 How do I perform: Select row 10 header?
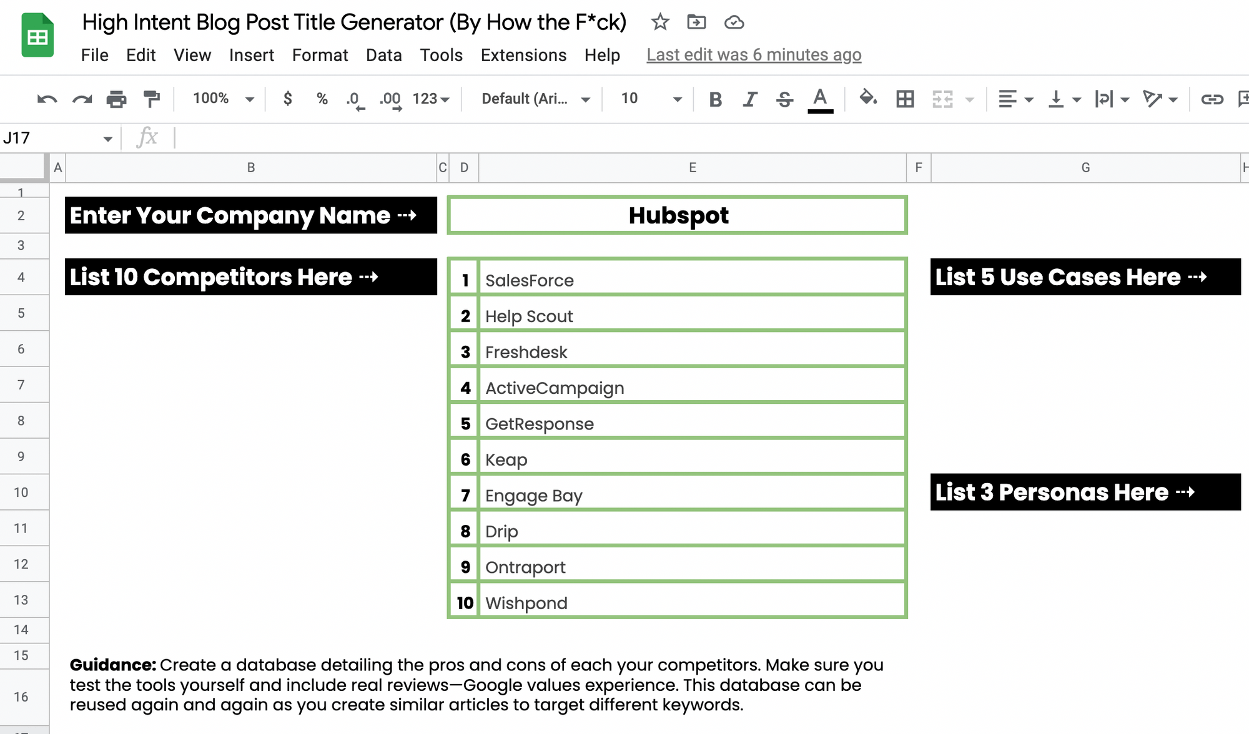point(24,492)
